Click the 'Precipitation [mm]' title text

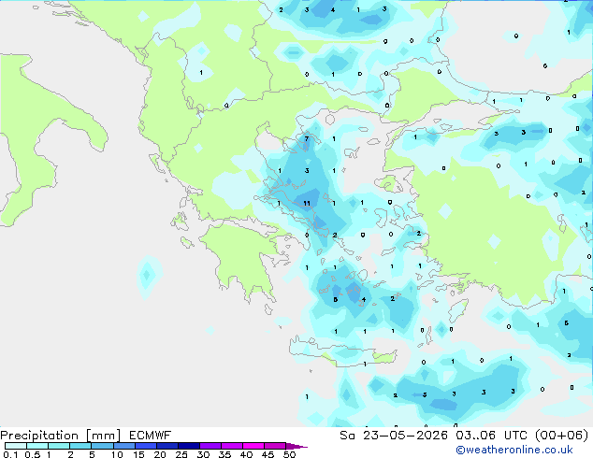61,436
